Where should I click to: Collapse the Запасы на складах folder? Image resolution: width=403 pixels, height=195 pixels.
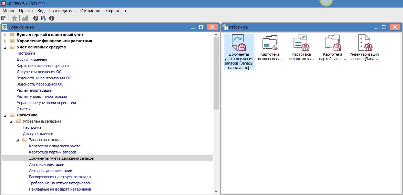tap(18, 140)
